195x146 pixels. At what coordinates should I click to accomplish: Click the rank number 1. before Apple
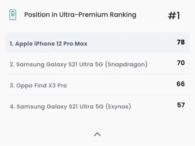[x=12, y=44]
